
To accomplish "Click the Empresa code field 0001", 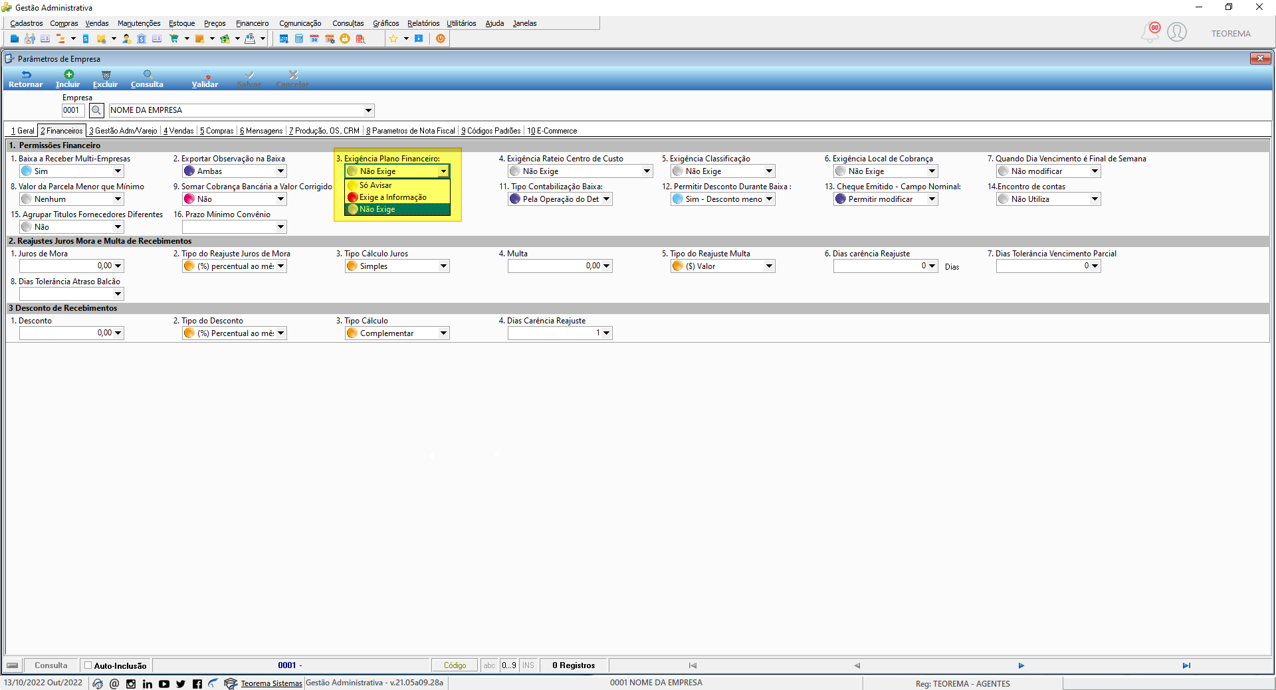I will click(74, 110).
